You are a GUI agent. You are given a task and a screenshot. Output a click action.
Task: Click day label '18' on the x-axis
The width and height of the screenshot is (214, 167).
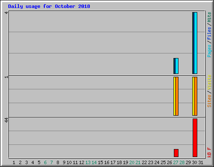119,162
